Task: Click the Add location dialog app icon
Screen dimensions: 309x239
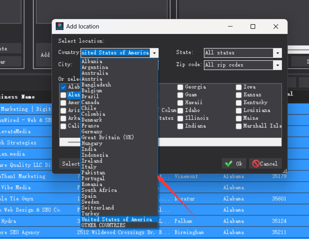Action: (x=60, y=27)
